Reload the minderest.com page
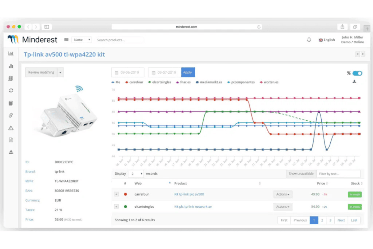 pyautogui.click(x=259, y=27)
